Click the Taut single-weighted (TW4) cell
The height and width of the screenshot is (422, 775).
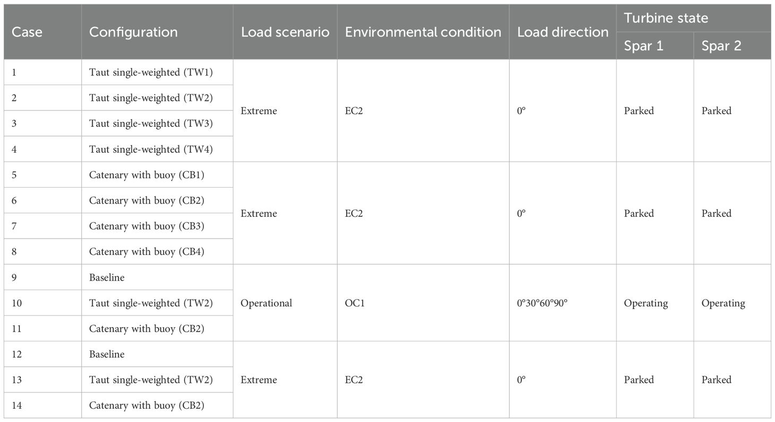click(151, 150)
